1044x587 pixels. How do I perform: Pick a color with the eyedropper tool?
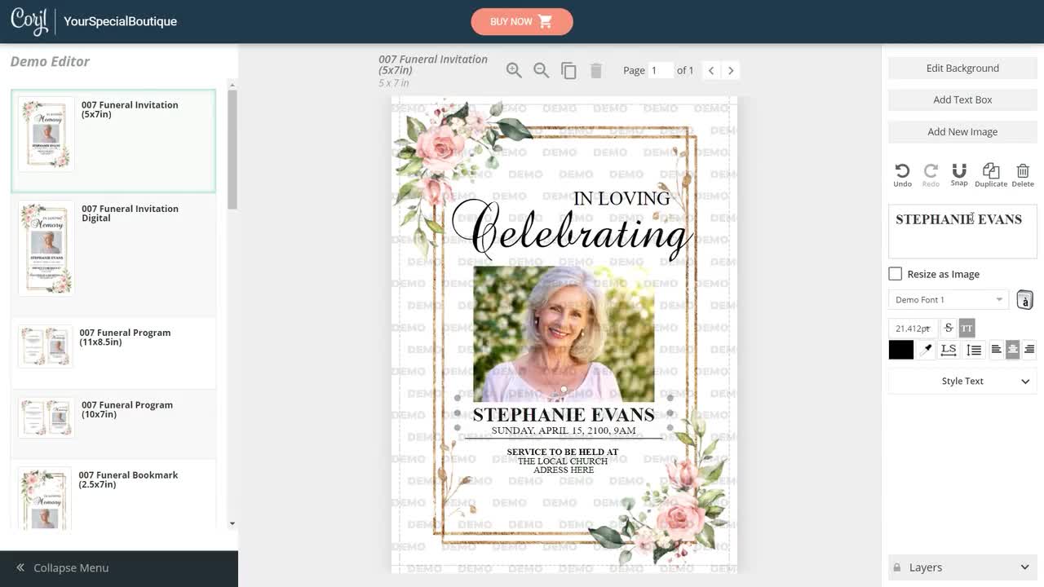(926, 349)
